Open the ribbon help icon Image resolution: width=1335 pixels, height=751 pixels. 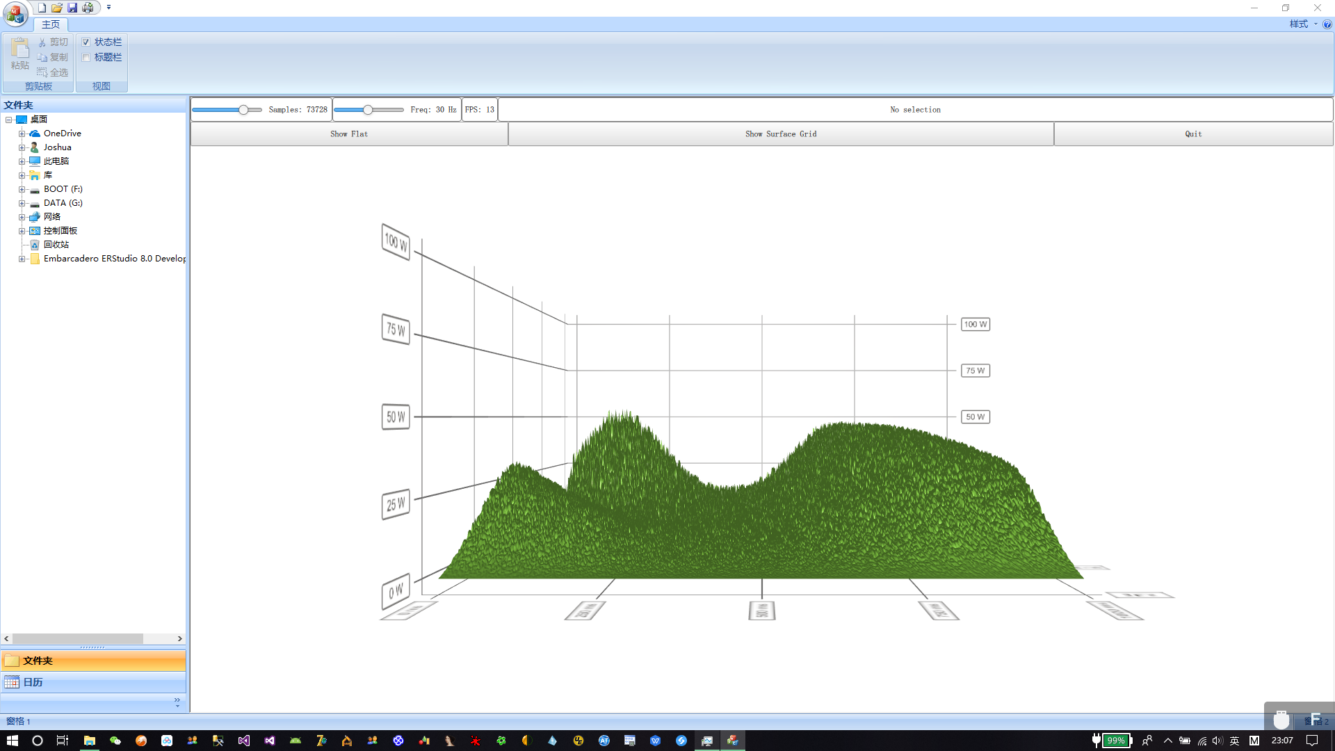click(1327, 24)
